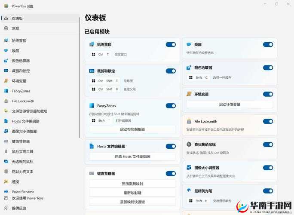Click the 重新映射快捷键 button
The width and height of the screenshot is (294, 215).
[x=132, y=202]
